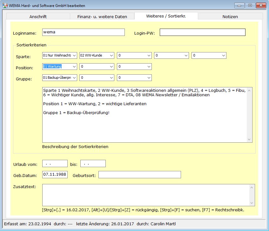Image resolution: width=269 pixels, height=231 pixels.
Task: Open the third Gruppe dropdown
Action: [x=134, y=78]
